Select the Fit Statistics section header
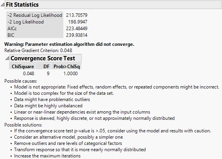222x159 pixels. click(x=113, y=5)
